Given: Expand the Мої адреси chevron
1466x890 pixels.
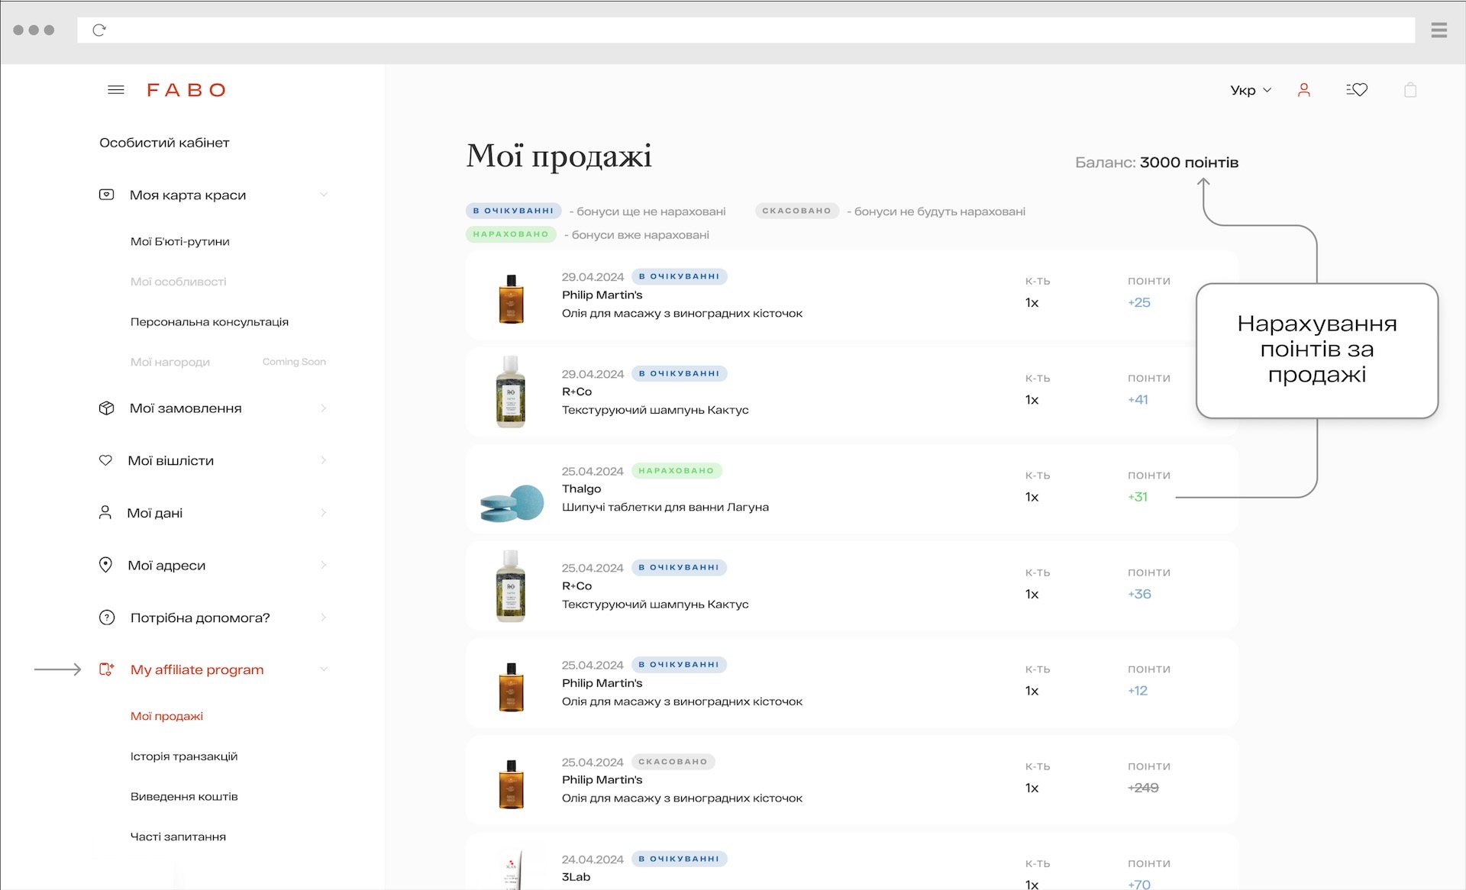Looking at the screenshot, I should pos(324,565).
